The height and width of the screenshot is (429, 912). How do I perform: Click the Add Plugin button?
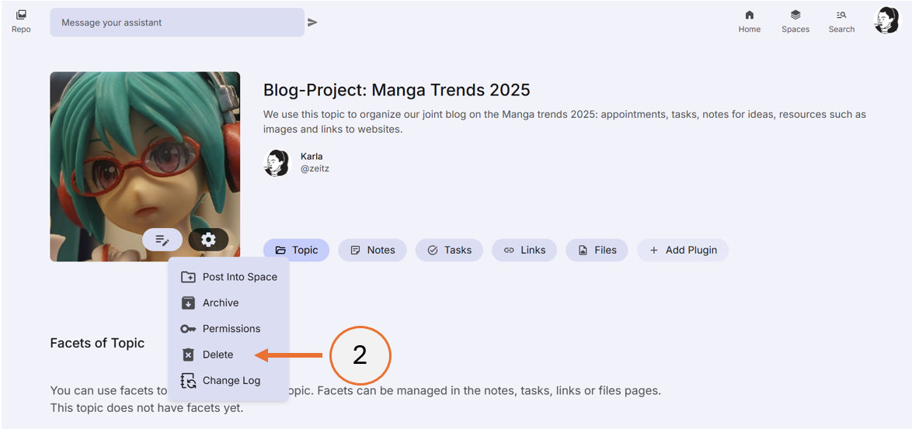683,251
